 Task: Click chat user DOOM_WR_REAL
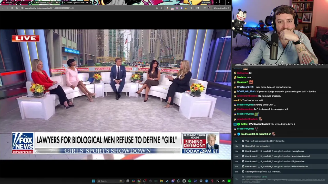[246, 91]
